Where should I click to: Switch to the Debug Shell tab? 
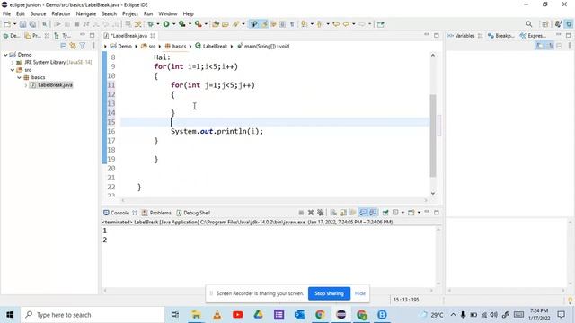click(x=193, y=213)
